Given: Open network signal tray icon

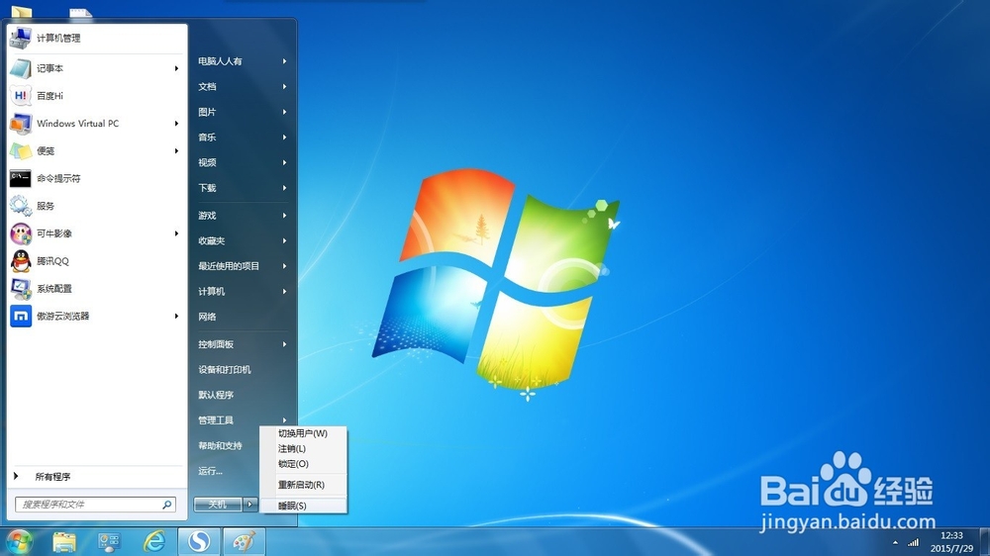Looking at the screenshot, I should [913, 543].
